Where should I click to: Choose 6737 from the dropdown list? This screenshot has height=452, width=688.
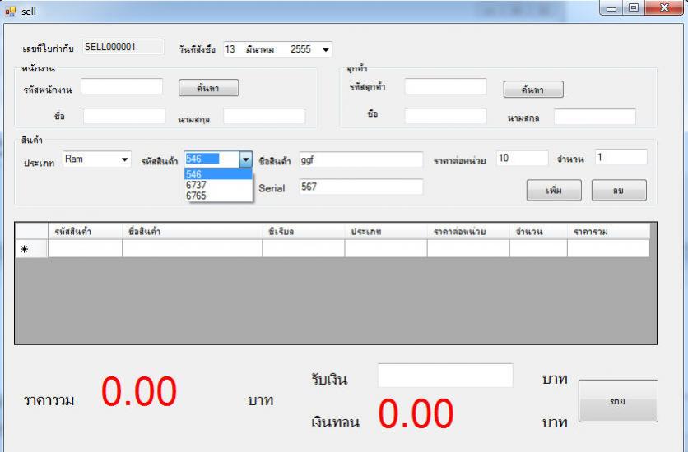(218, 185)
